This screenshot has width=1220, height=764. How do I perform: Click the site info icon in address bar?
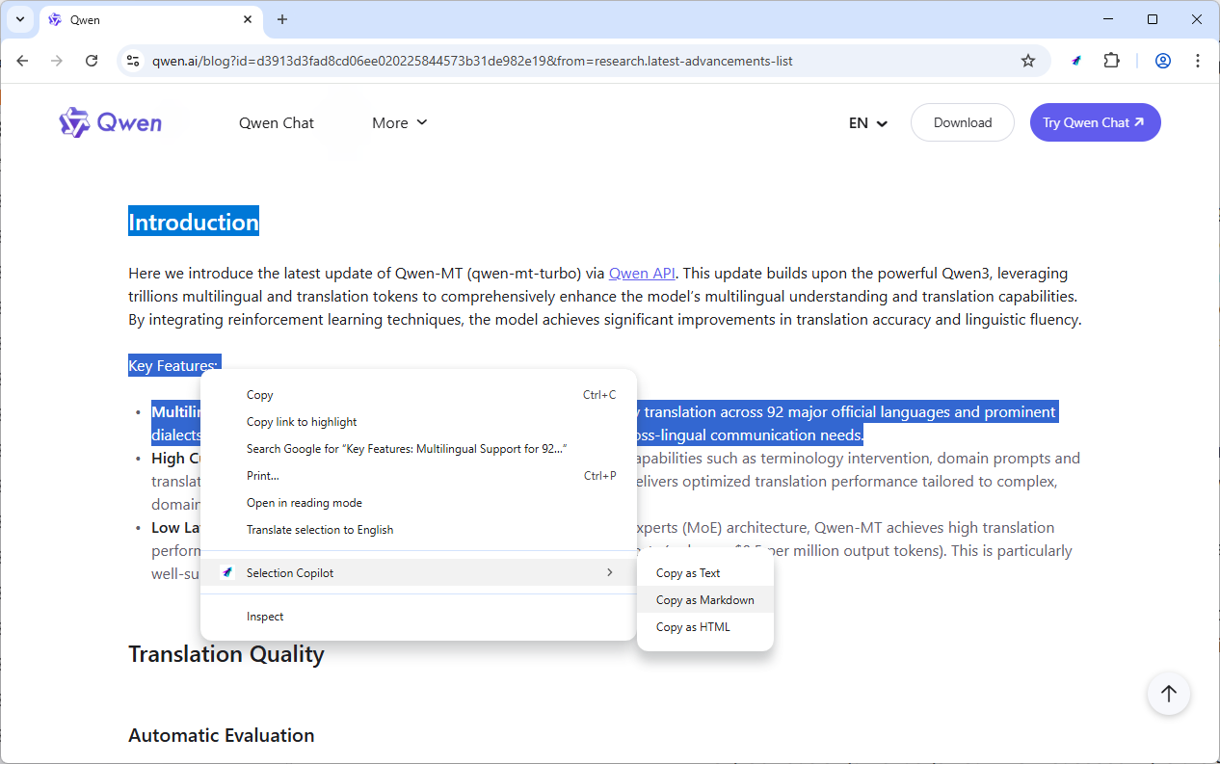[132, 60]
